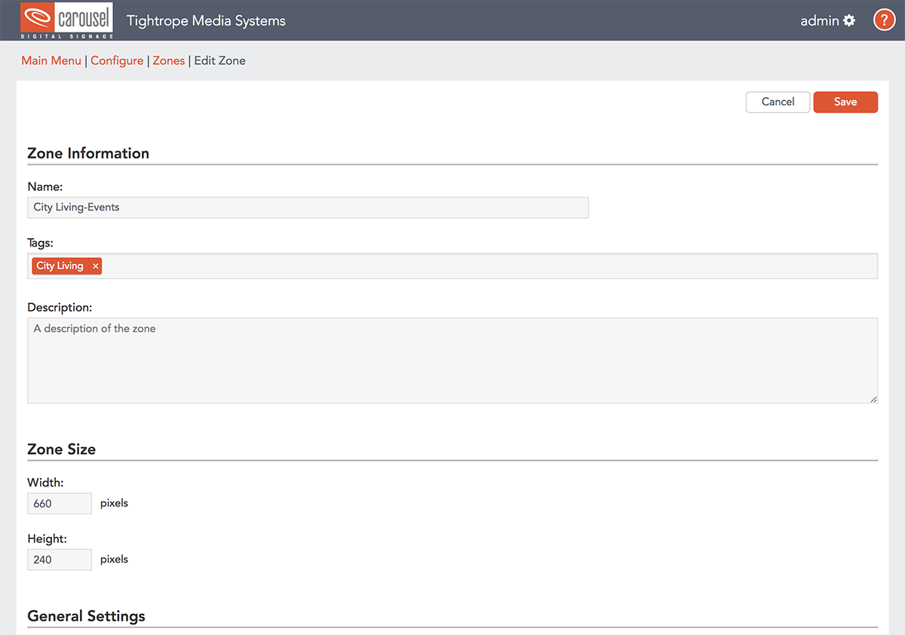Screen dimensions: 905x635
Task: Click inside the Description text area
Action: click(x=452, y=360)
